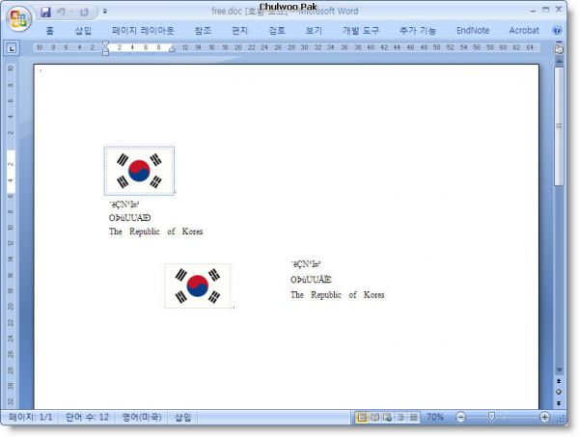Screen dimensions: 579x437
Task: Click the language indicator 영어(미국)
Action: [142, 417]
